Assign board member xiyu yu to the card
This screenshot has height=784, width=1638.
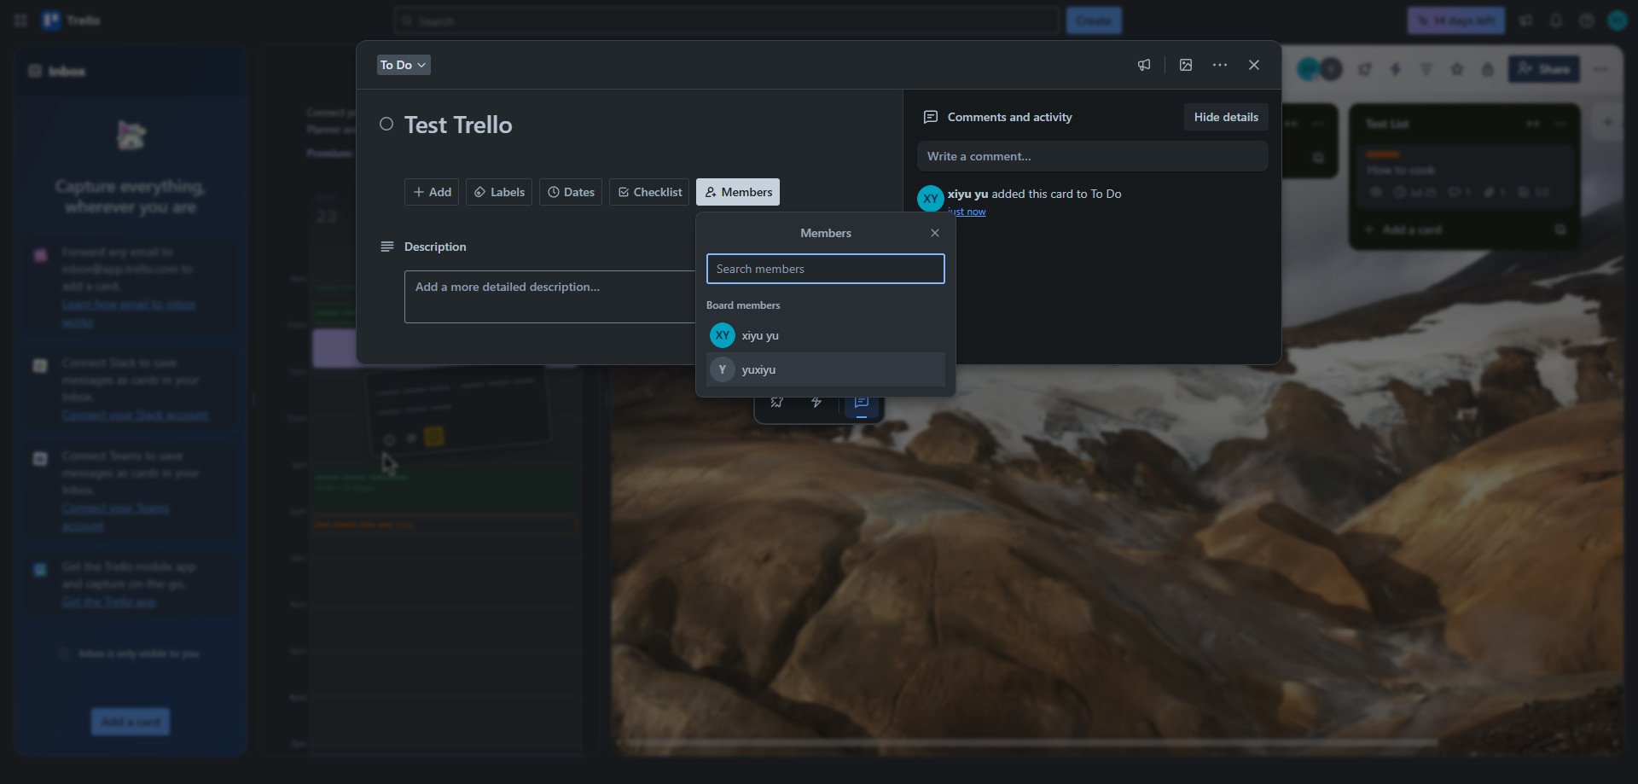pyautogui.click(x=826, y=335)
